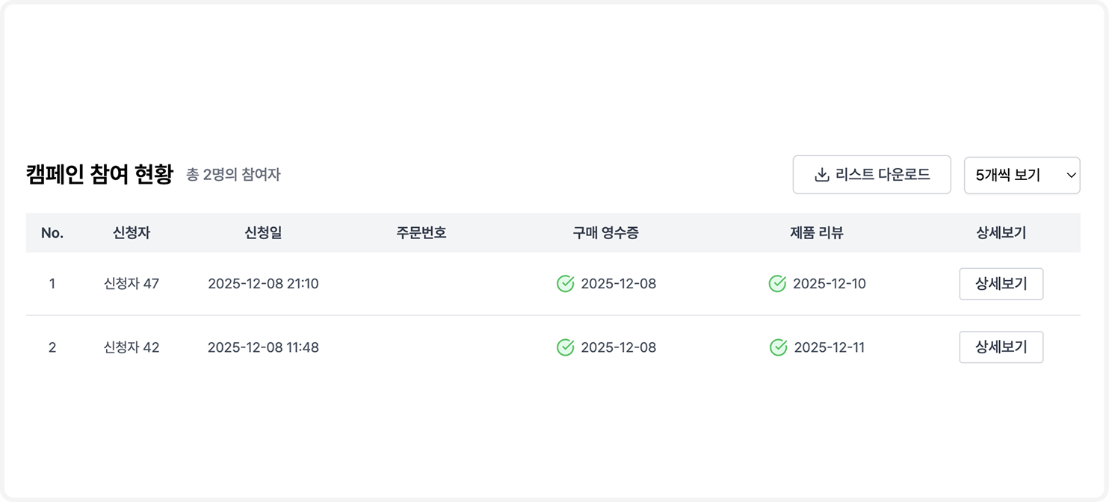Click the green check icon beside 신청자 47's review date
This screenshot has width=1109, height=502.
tap(777, 284)
